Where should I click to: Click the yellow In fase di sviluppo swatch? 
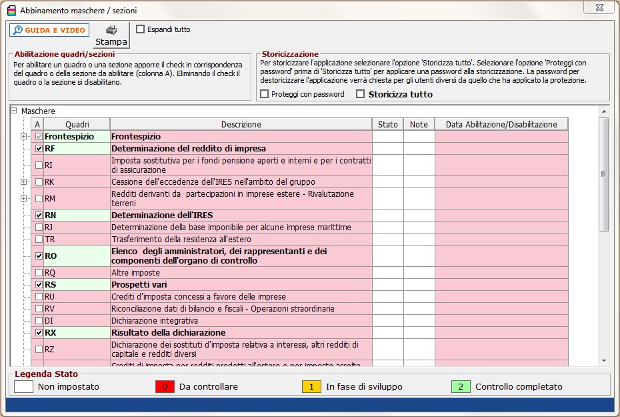click(x=311, y=386)
